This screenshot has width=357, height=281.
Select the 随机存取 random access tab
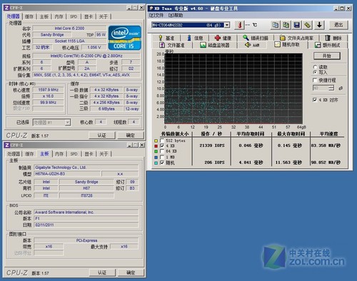(x=287, y=45)
